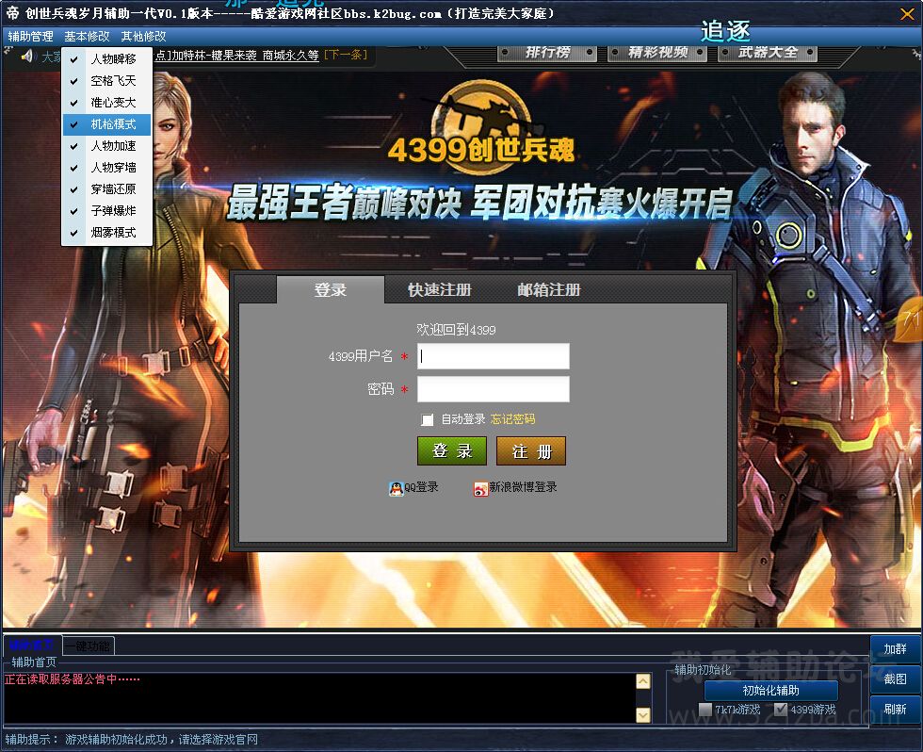
Task: Click the app logo in the title bar
Action: (12, 12)
